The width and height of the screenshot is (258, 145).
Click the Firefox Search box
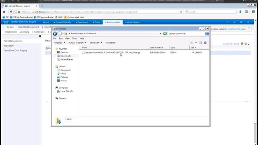tap(211, 12)
